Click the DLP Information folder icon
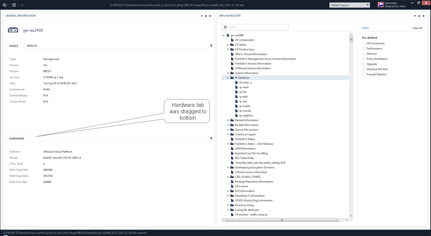This screenshot has height=236, width=431. 232,191
